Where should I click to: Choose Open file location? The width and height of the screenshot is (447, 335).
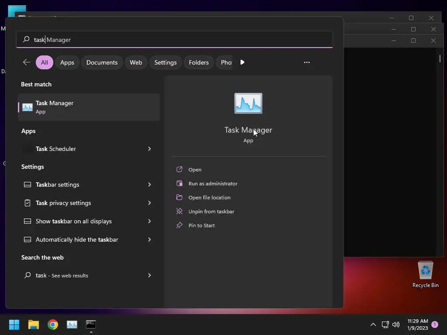210,198
